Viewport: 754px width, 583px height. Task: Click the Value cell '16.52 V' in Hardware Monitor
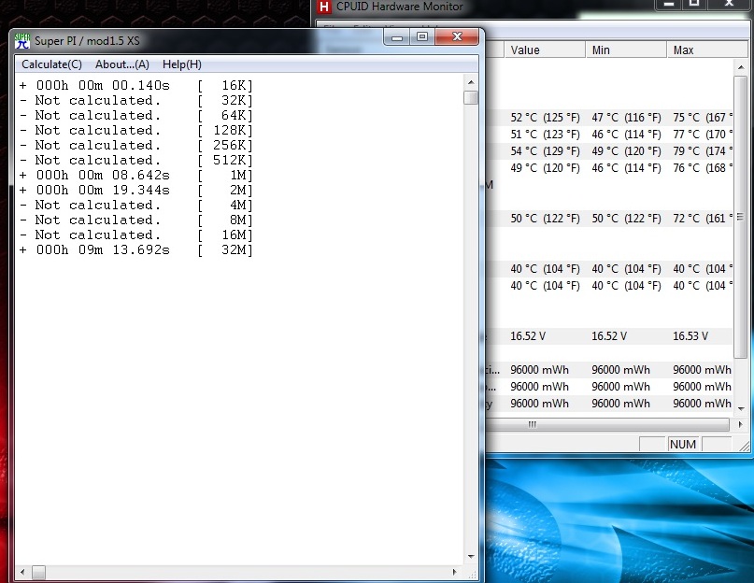(x=528, y=336)
